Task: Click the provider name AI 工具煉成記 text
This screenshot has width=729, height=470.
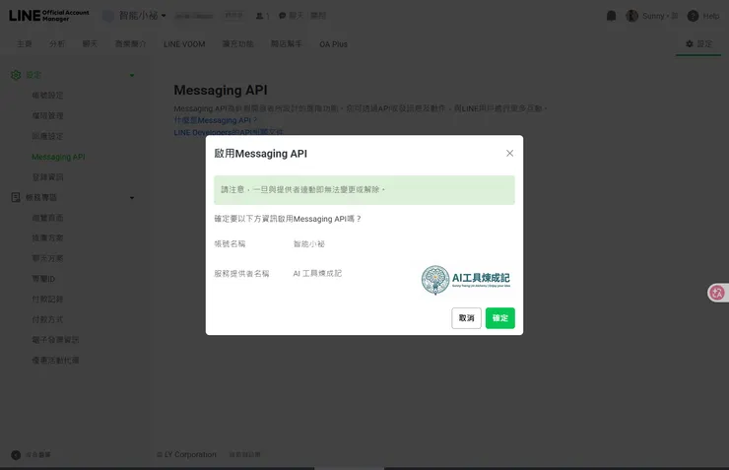Action: [x=317, y=273]
